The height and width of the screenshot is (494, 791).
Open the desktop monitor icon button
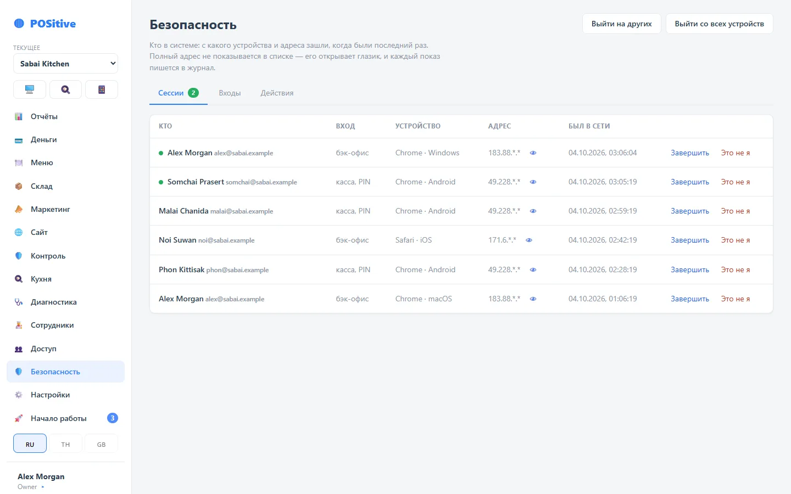click(30, 89)
